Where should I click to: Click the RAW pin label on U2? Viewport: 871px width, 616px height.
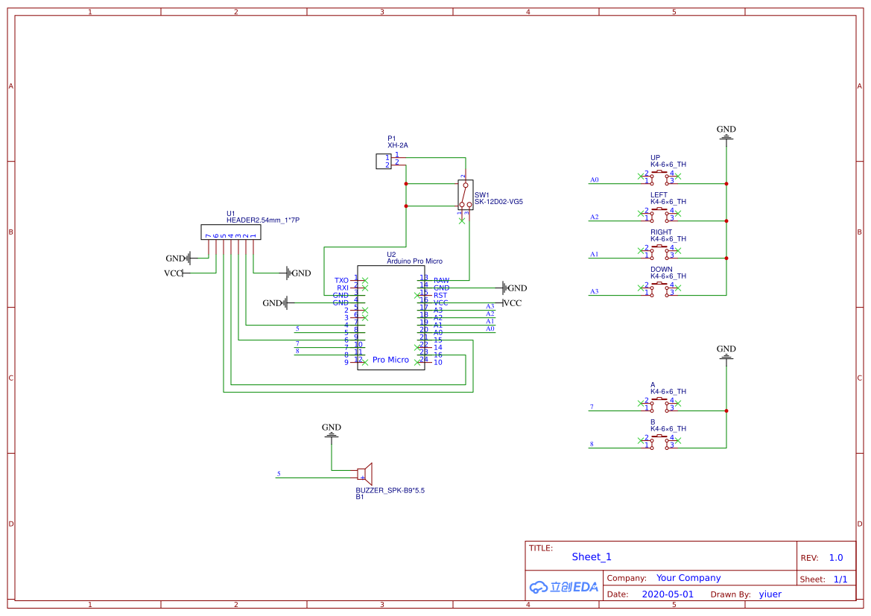click(442, 281)
